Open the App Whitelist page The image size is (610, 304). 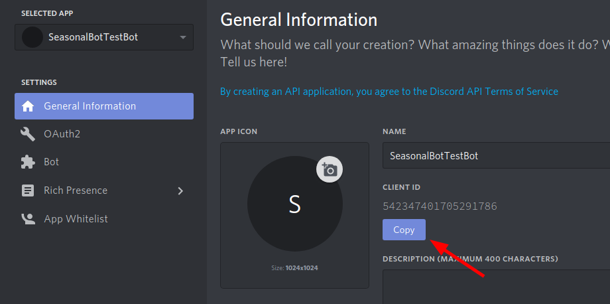coord(104,219)
